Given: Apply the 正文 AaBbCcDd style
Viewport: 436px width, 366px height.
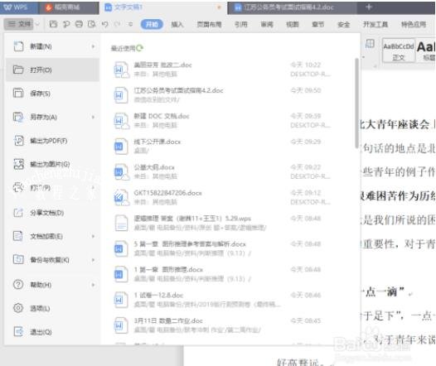Looking at the screenshot, I should [399, 51].
